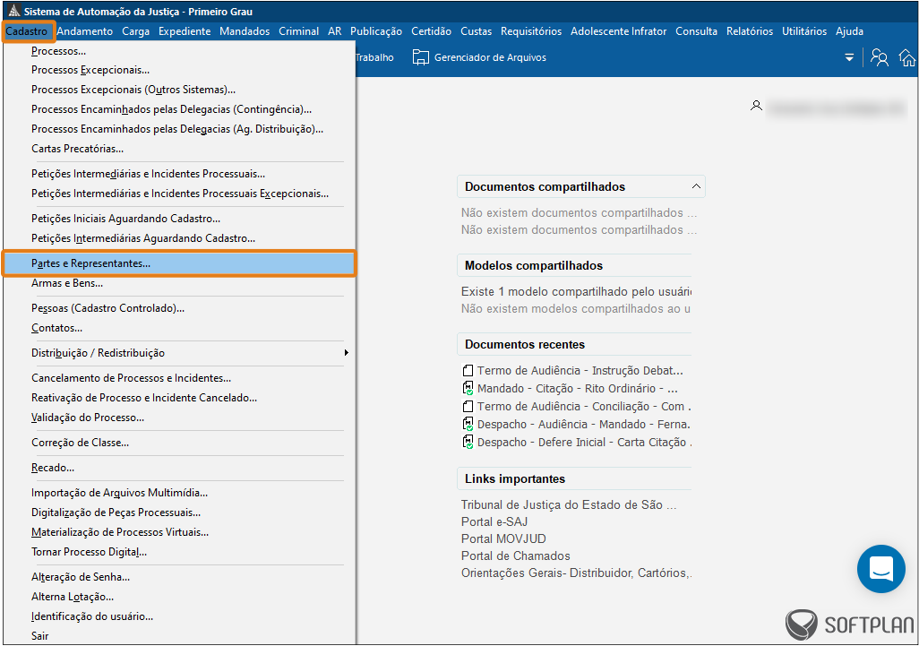Viewport: 919px width, 646px height.
Task: Open the Relatórios menu
Action: pyautogui.click(x=750, y=31)
